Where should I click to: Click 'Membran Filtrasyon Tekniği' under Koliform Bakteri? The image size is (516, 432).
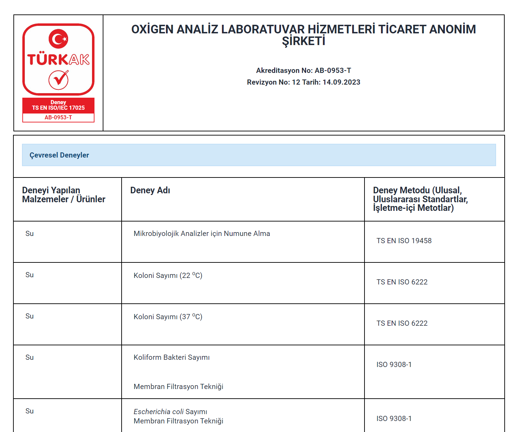[x=179, y=387]
